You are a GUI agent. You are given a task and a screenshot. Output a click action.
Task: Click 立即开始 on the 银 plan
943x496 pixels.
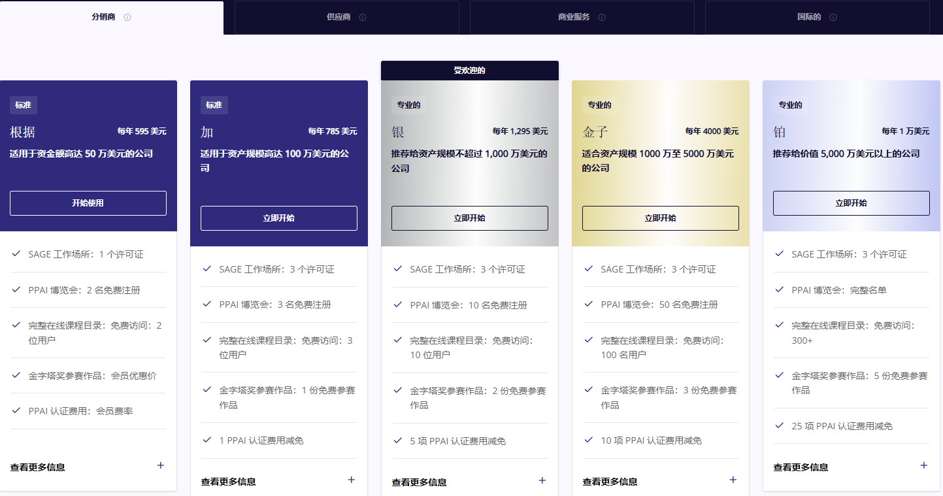coord(470,218)
